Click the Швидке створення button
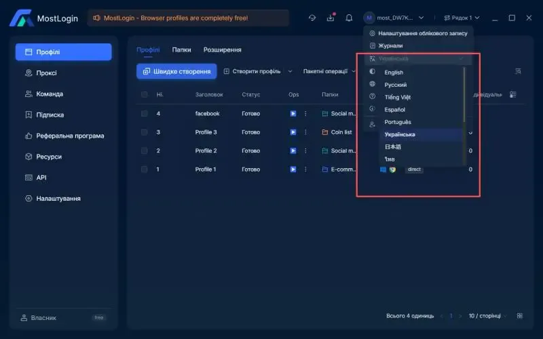The image size is (543, 339). coord(176,71)
